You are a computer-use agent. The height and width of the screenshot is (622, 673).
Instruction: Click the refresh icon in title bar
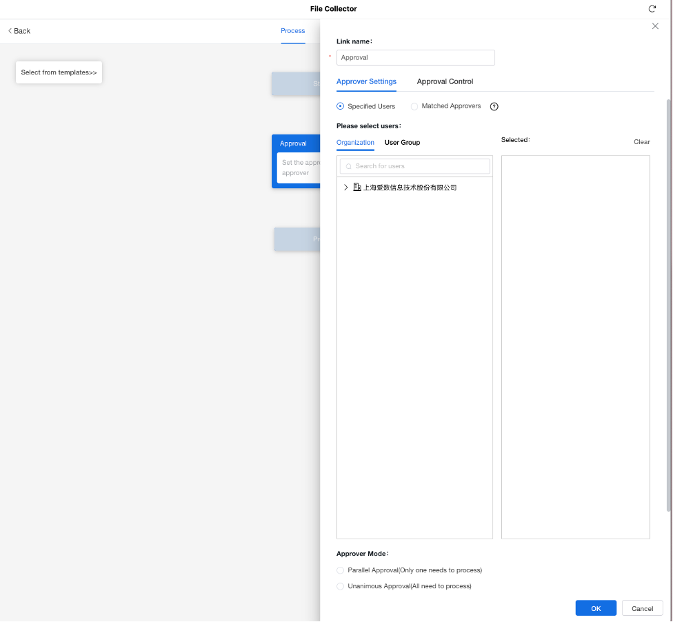[x=652, y=9]
